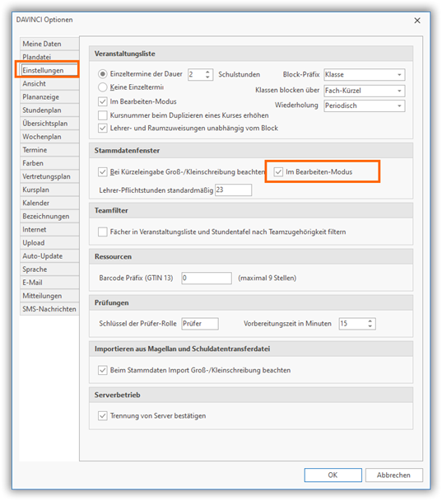
Task: Select the SMS-Nachrichten tab
Action: coord(49,309)
